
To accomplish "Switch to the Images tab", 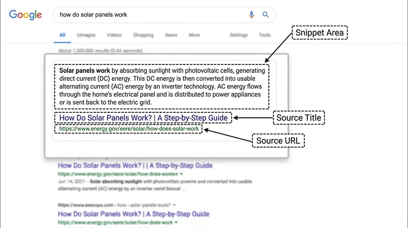I will coord(86,35).
